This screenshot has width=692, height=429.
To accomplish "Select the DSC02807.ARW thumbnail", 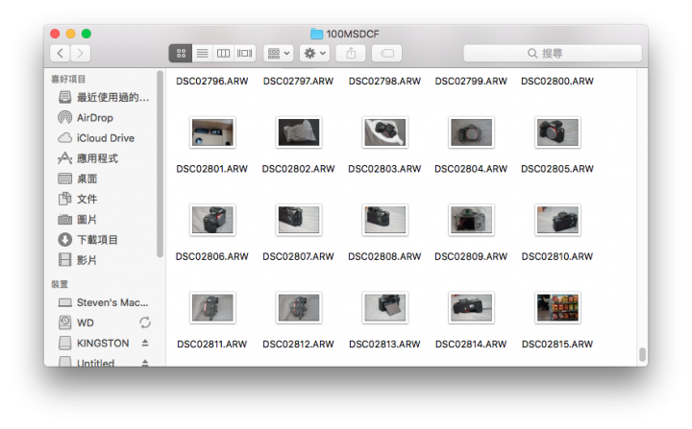I will click(299, 220).
